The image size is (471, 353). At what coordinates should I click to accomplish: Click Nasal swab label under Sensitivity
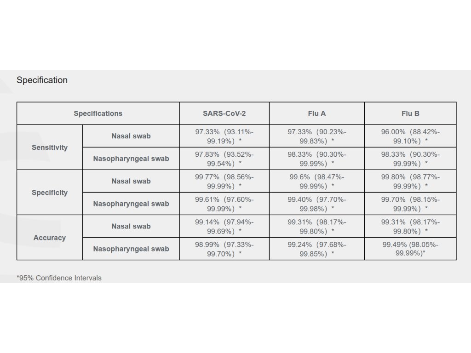(x=131, y=136)
